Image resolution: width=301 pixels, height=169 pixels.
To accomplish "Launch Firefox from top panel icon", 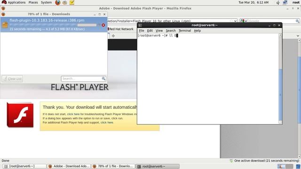I will coord(57,2).
